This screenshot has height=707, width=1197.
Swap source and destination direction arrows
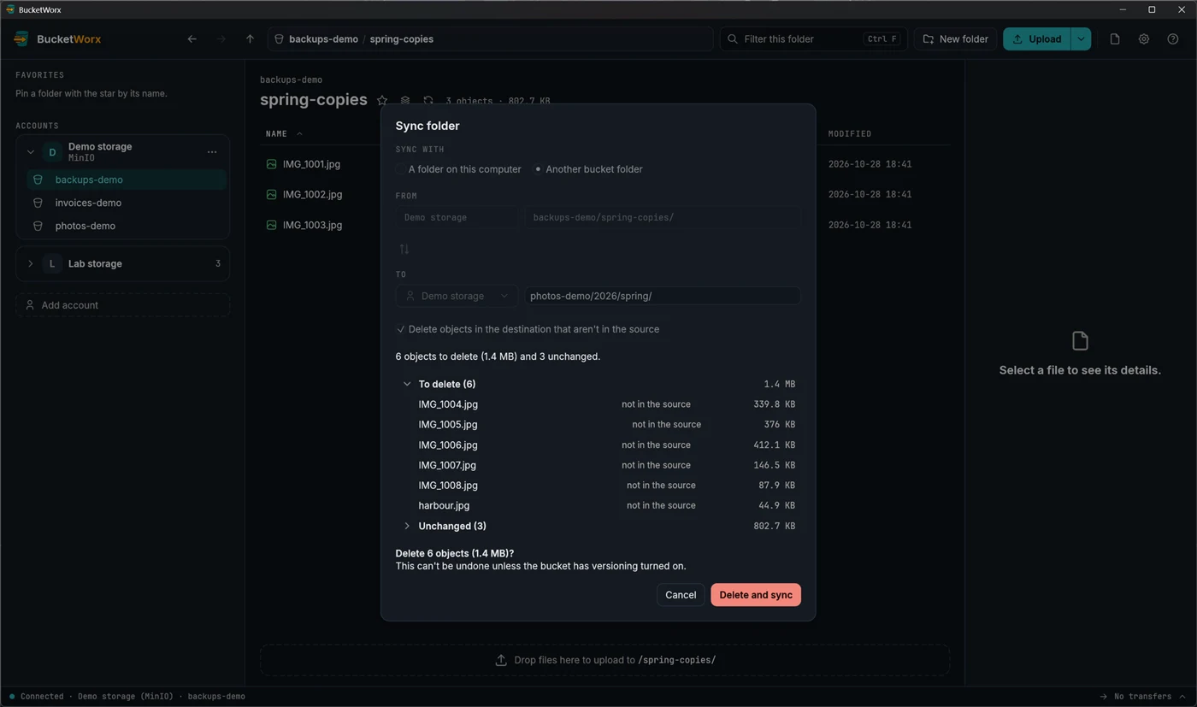tap(404, 249)
